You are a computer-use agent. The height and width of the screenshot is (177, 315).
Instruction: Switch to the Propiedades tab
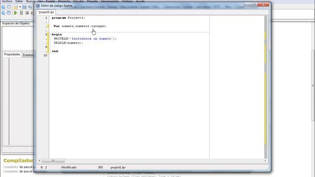coord(12,55)
